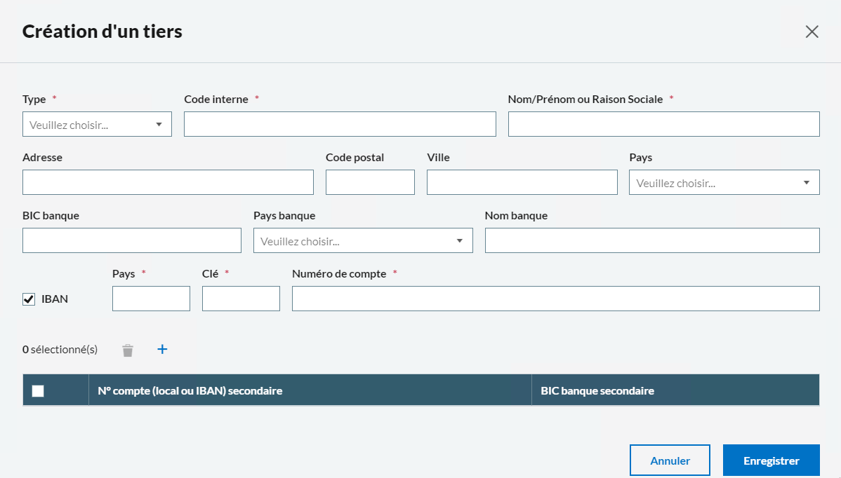Select the Code postal field
841x478 pixels.
pyautogui.click(x=370, y=183)
